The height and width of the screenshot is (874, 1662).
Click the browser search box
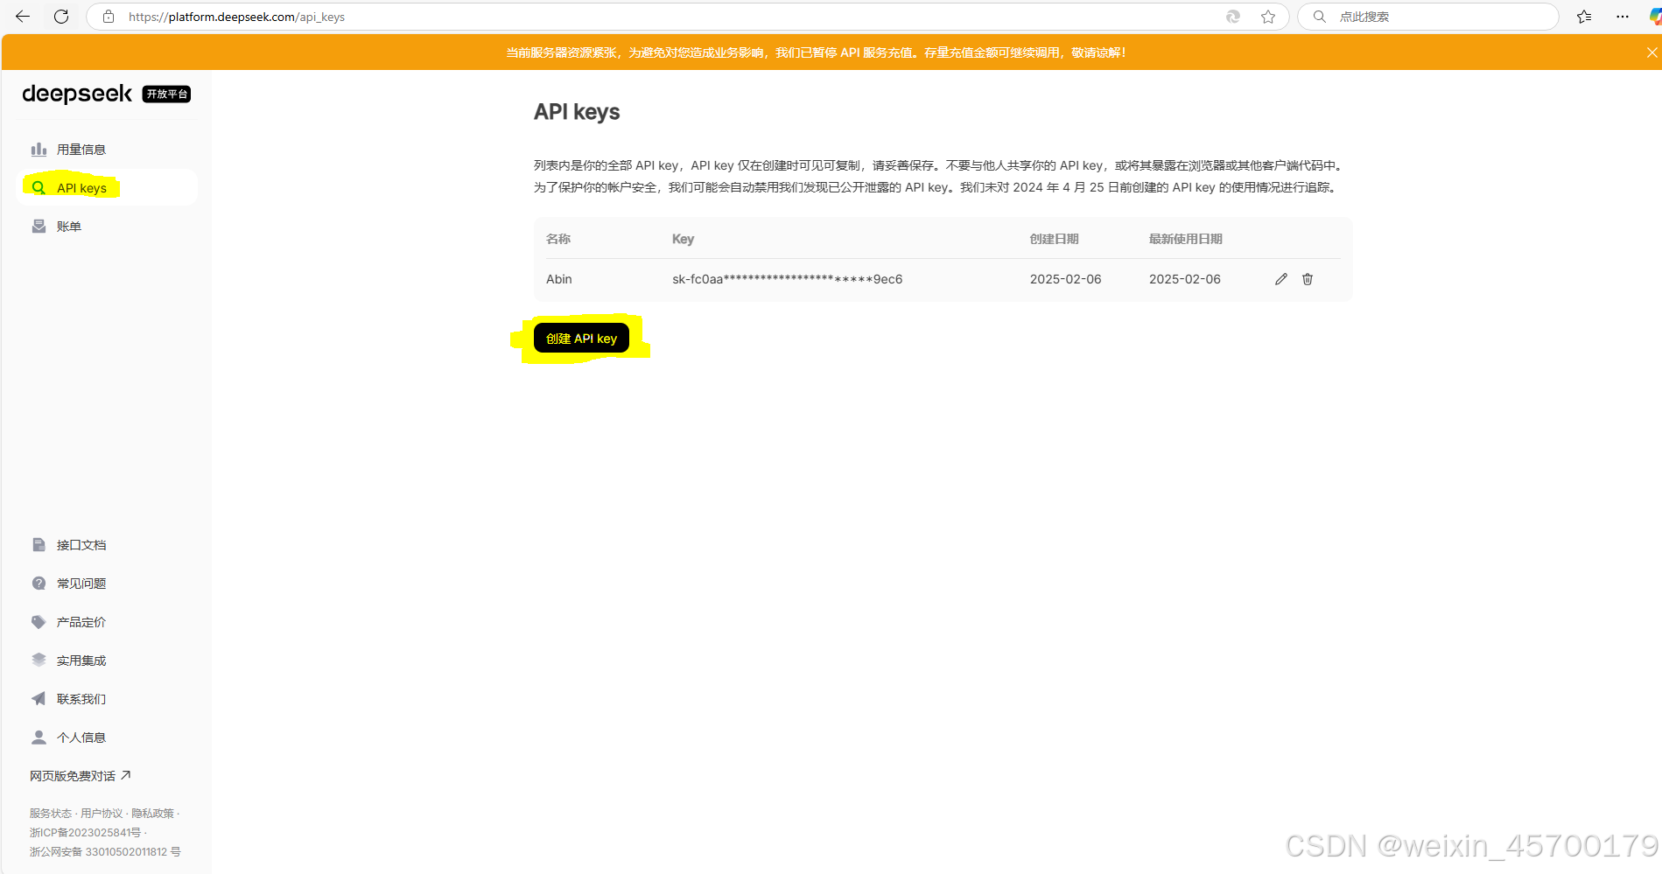tap(1428, 17)
